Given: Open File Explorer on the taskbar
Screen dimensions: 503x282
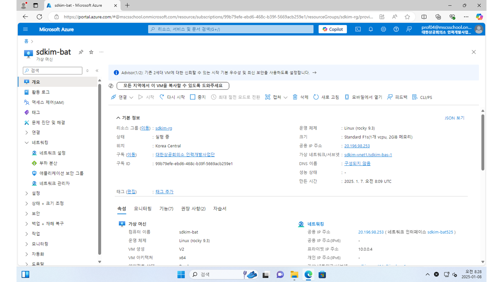Looking at the screenshot, I should [x=294, y=275].
